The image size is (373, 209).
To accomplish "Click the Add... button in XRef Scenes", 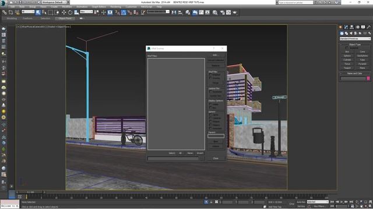I will pyautogui.click(x=215, y=55).
